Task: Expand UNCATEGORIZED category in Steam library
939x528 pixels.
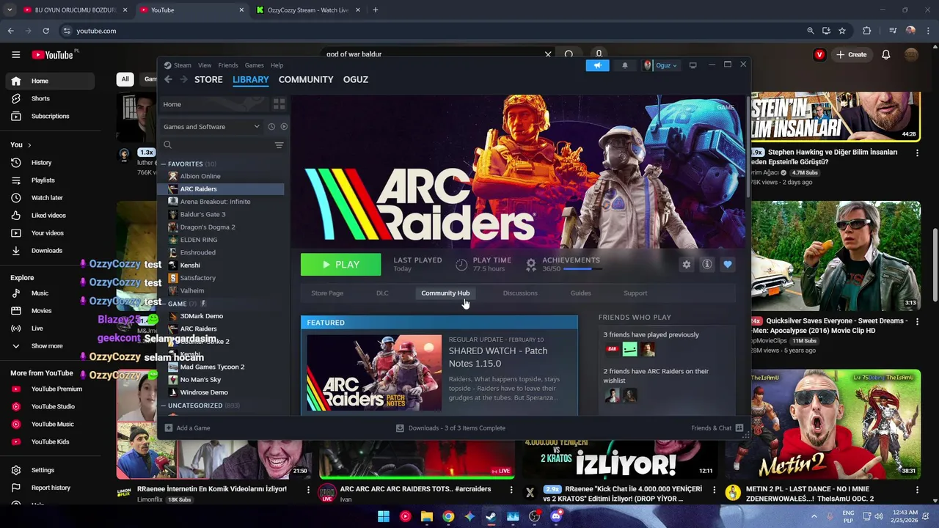Action: coord(164,406)
